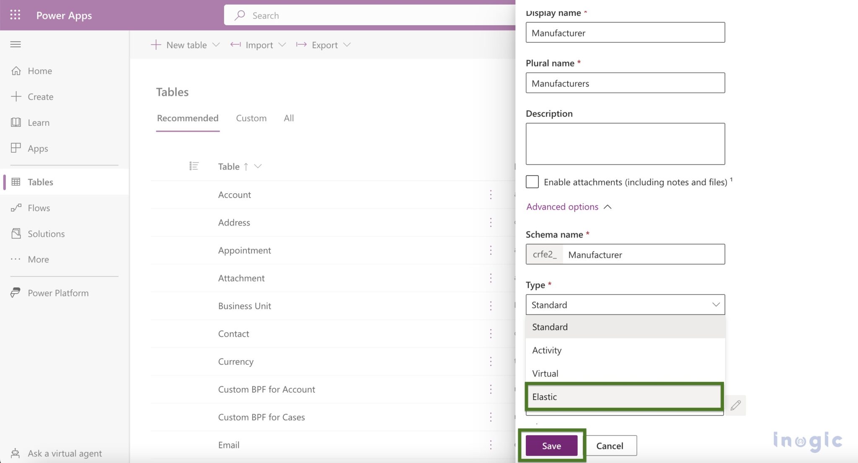Viewport: 858px width, 463px height.
Task: Click inside the Description text box
Action: click(x=625, y=143)
